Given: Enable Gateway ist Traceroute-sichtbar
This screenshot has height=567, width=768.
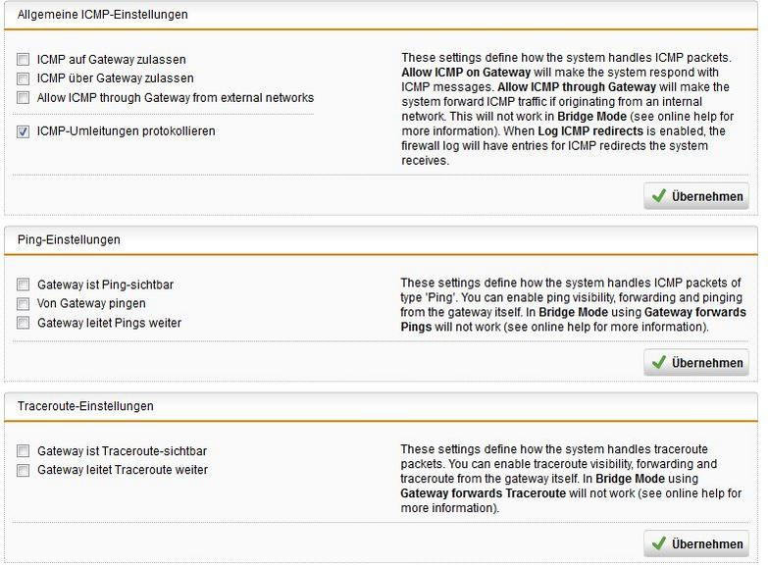Looking at the screenshot, I should (24, 452).
